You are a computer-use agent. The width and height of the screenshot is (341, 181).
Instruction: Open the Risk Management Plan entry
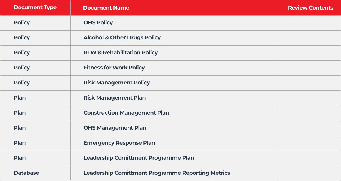pyautogui.click(x=115, y=98)
